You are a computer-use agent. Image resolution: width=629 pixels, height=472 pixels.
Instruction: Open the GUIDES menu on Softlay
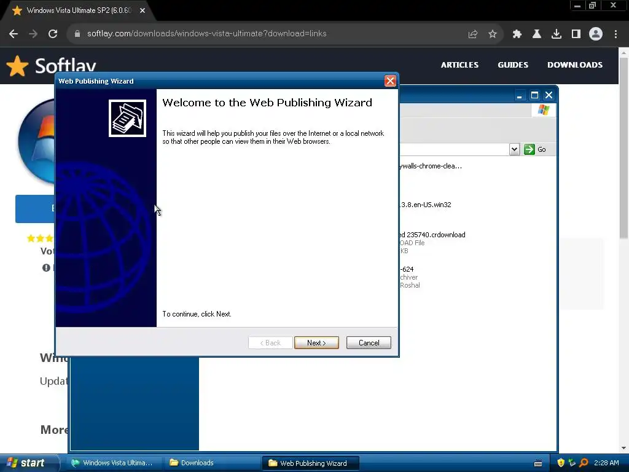point(513,65)
